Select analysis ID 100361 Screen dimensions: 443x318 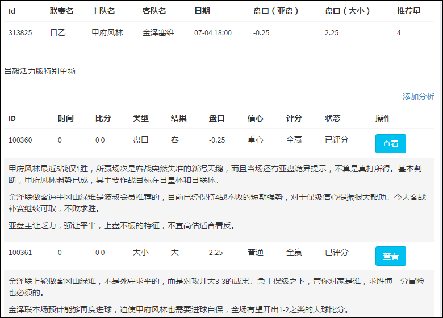pos(20,253)
